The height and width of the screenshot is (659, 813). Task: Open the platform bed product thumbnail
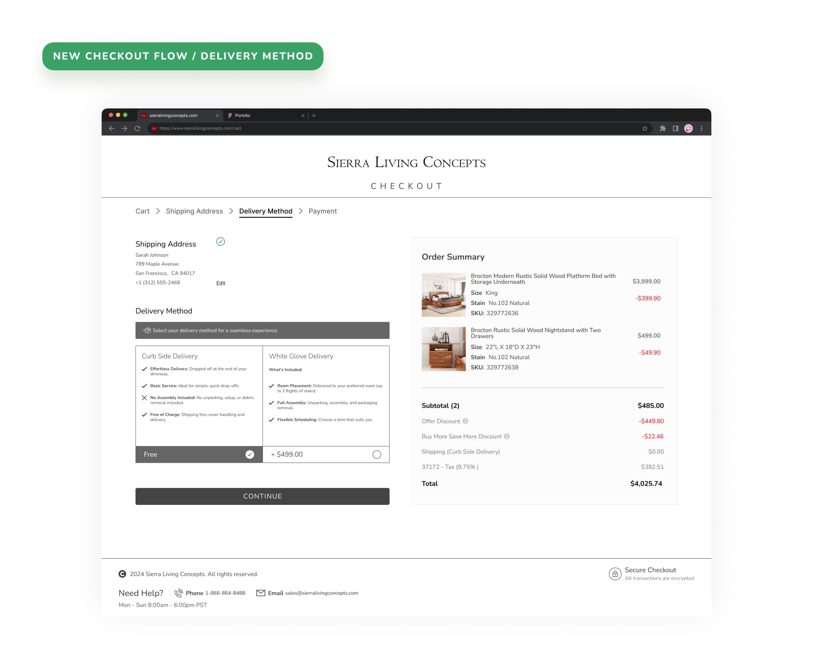444,295
